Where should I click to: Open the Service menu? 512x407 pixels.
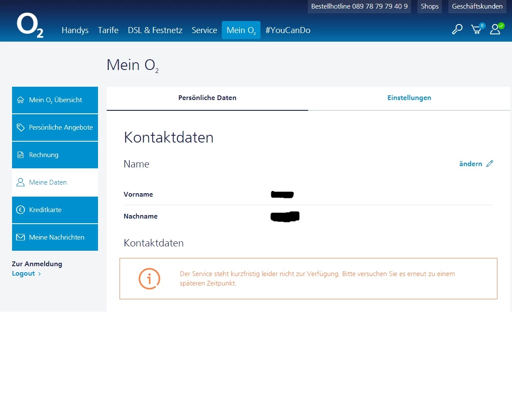click(x=204, y=30)
